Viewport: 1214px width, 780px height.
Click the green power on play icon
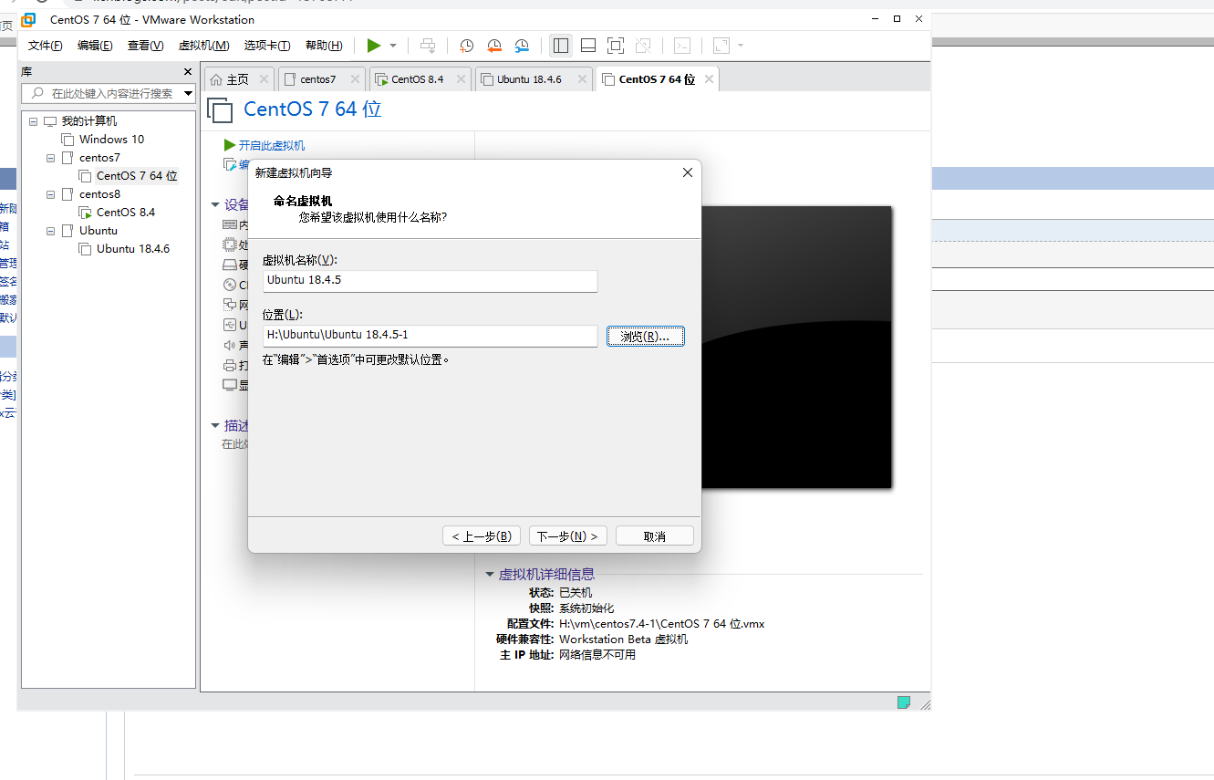coord(373,46)
